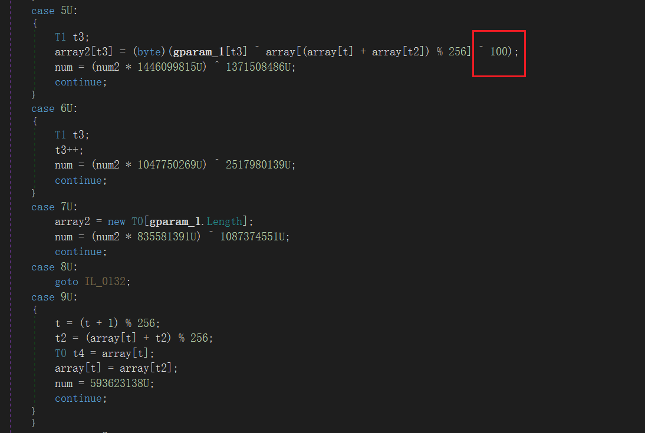Click the "(byte)" cast keyword

[149, 52]
